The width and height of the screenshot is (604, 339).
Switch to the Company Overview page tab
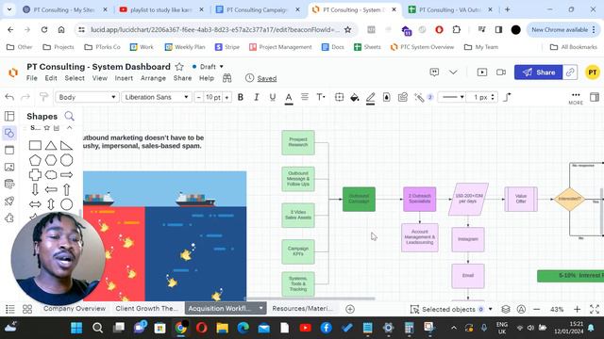coord(74,308)
